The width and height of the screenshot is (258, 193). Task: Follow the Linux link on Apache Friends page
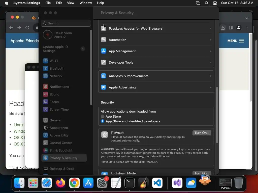(18, 125)
